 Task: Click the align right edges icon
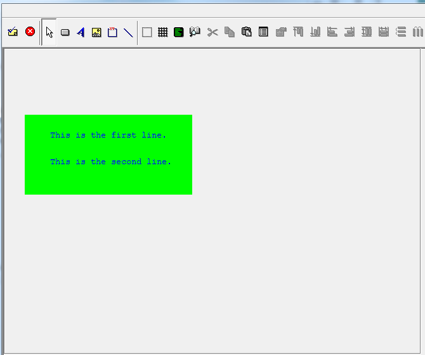coord(350,32)
